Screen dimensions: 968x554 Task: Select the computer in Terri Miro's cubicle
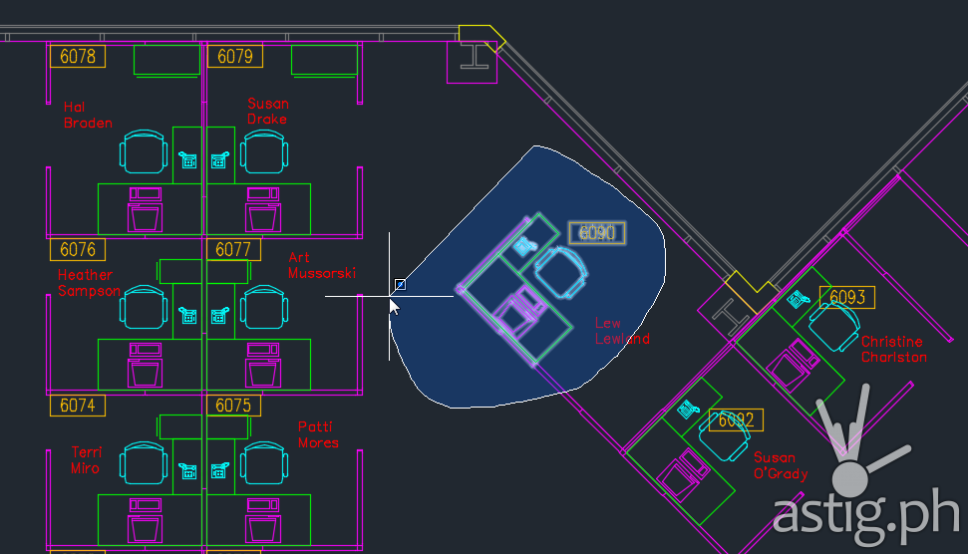tap(146, 521)
